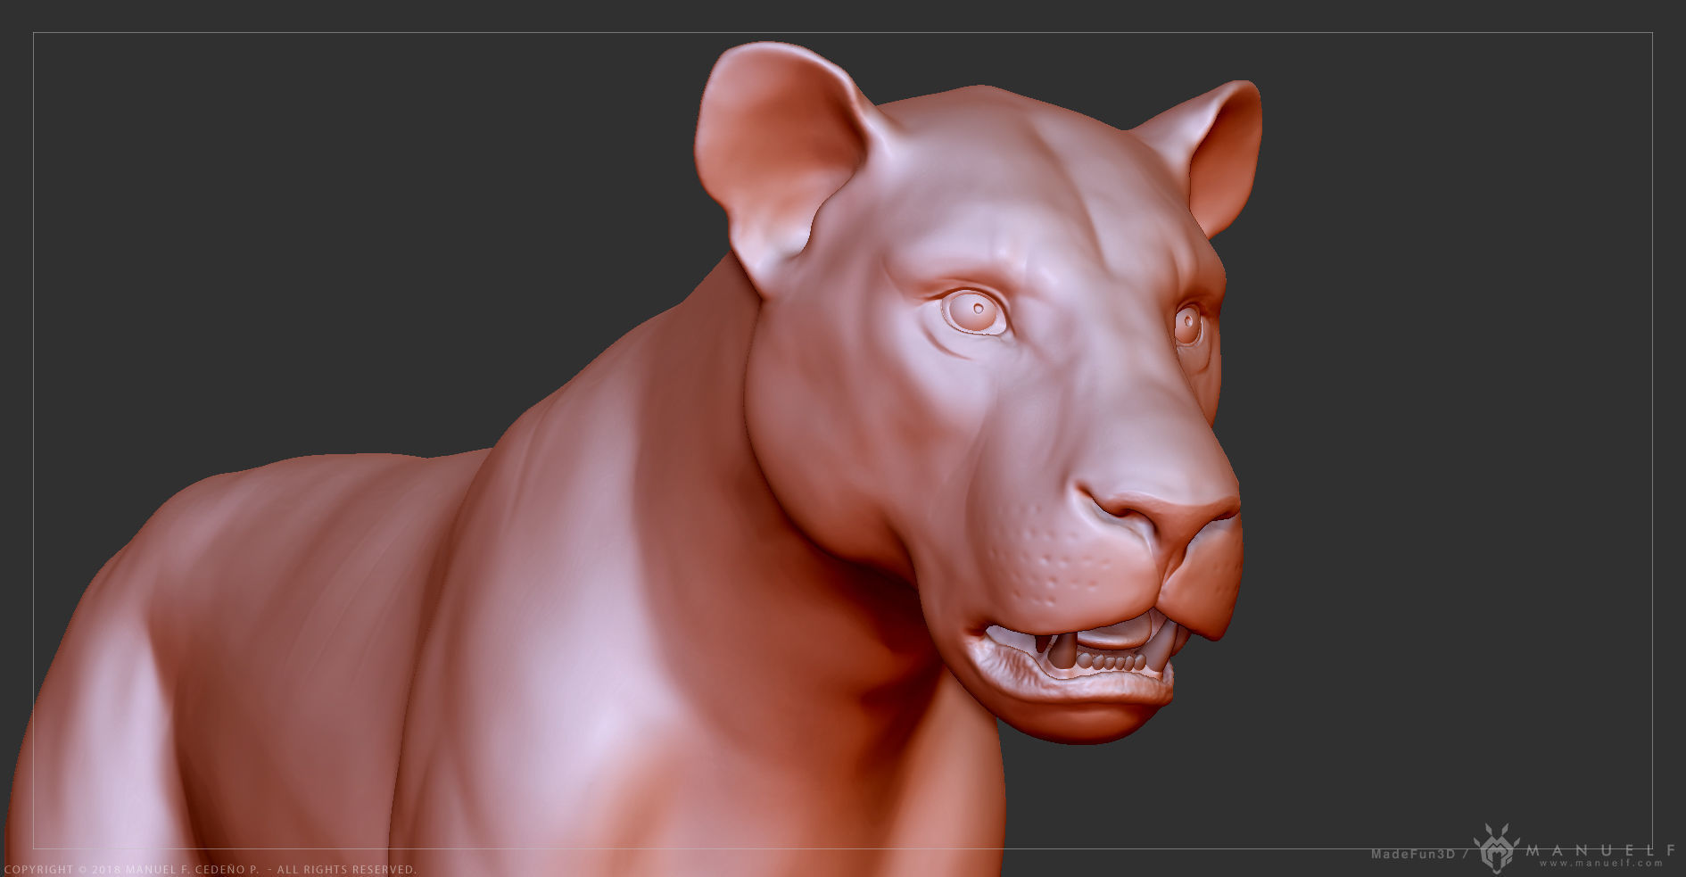This screenshot has width=1686, height=877.
Task: Click the Manuel F crowned logo emblem
Action: coord(1497,848)
